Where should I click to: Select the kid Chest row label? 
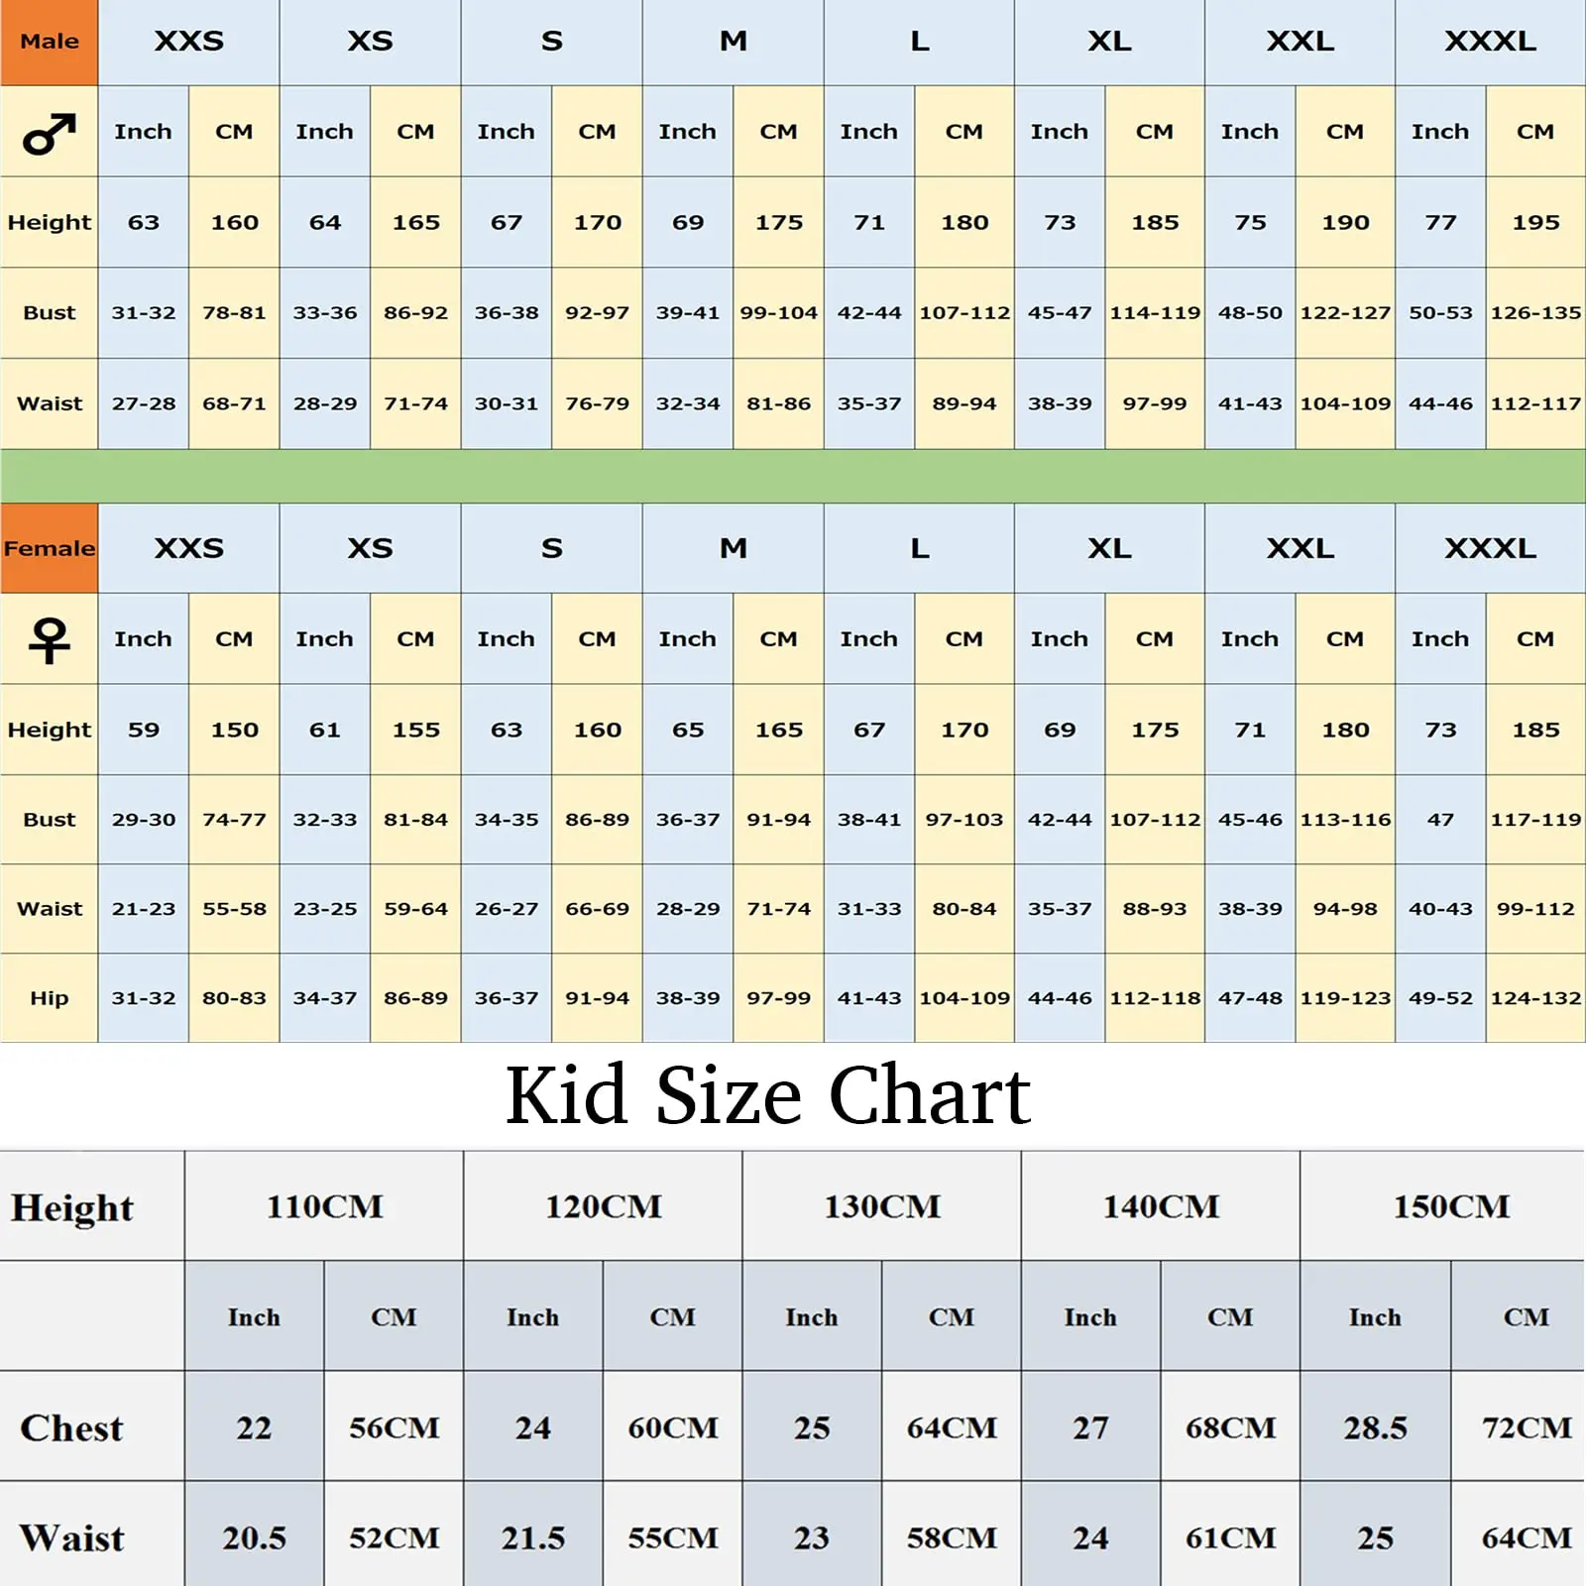[71, 1427]
